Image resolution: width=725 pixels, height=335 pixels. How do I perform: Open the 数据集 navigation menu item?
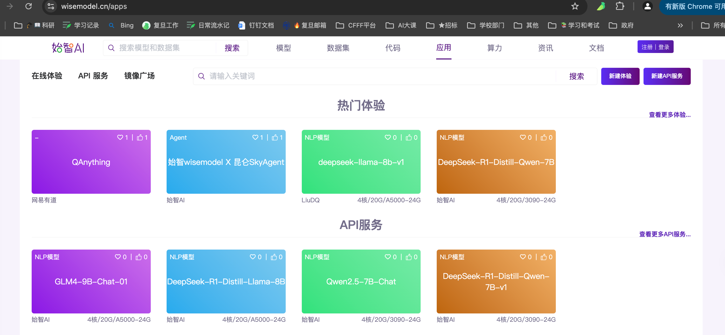pos(338,48)
